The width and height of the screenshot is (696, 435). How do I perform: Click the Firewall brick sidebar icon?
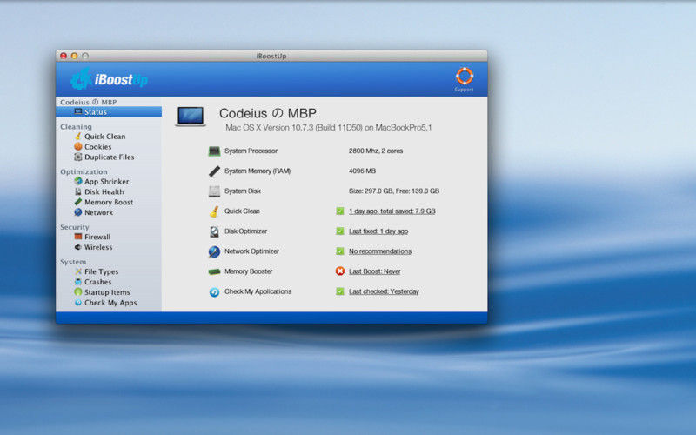pyautogui.click(x=78, y=237)
